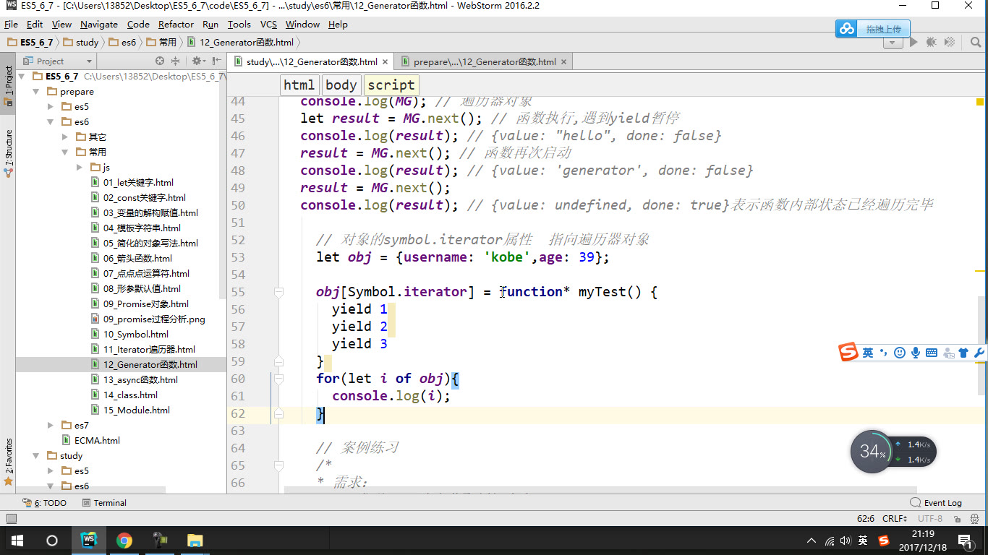
Task: Open the Navigate menu
Action: point(98,24)
